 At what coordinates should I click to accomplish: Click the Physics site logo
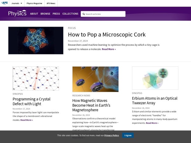coord(17,14)
